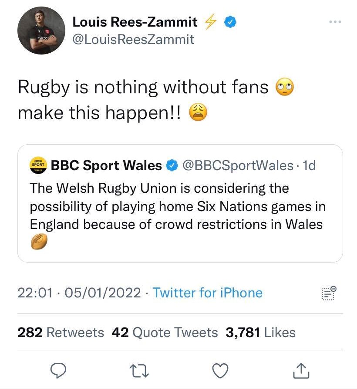Tap the tweet analytics icon beside the timestamp
The image size is (357, 389).
pyautogui.click(x=328, y=293)
